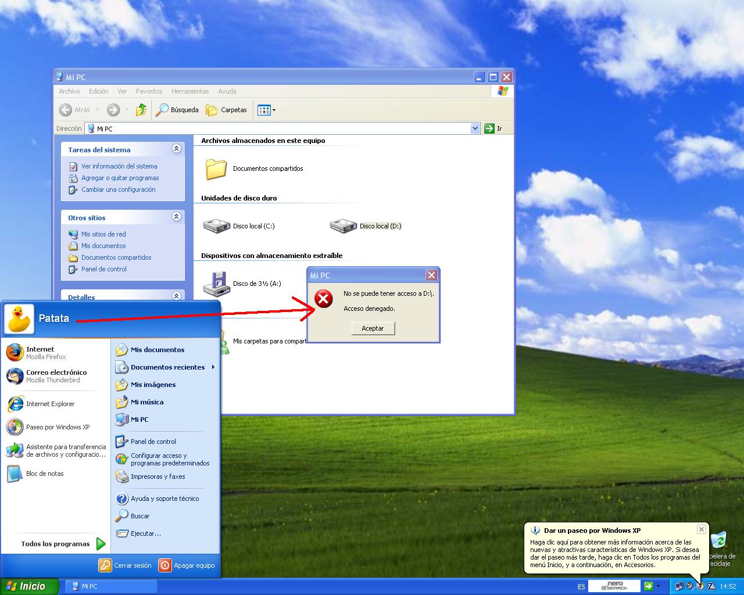Click the Inicio start button
This screenshot has width=744, height=595.
29,586
